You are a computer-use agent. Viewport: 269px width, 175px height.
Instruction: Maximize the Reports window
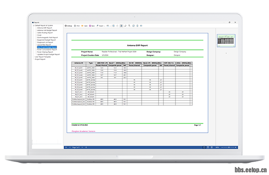click(229, 22)
